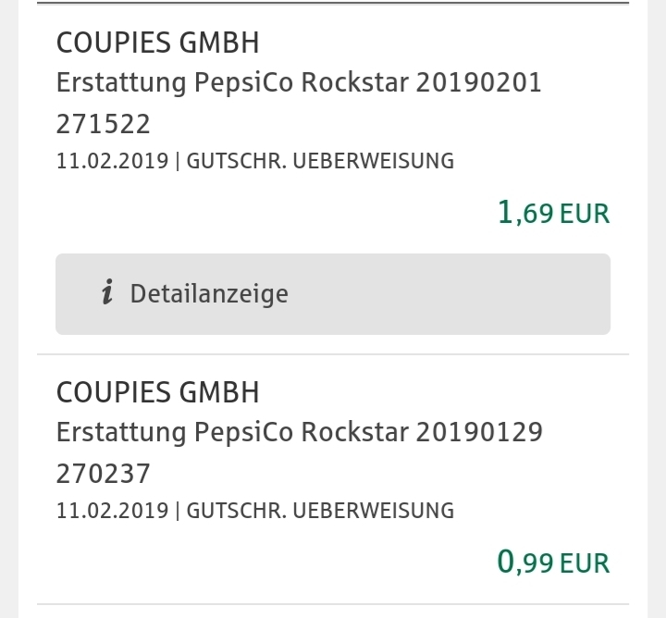The image size is (666, 618).
Task: Click the word Rockstar in the first transaction
Action: point(355,82)
